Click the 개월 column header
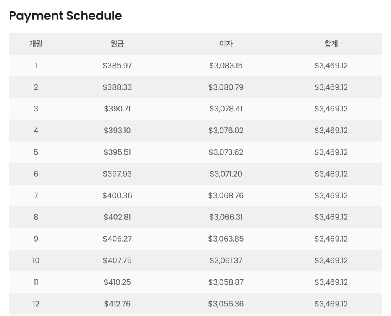Screen dimensions: 391x316 coord(36,44)
